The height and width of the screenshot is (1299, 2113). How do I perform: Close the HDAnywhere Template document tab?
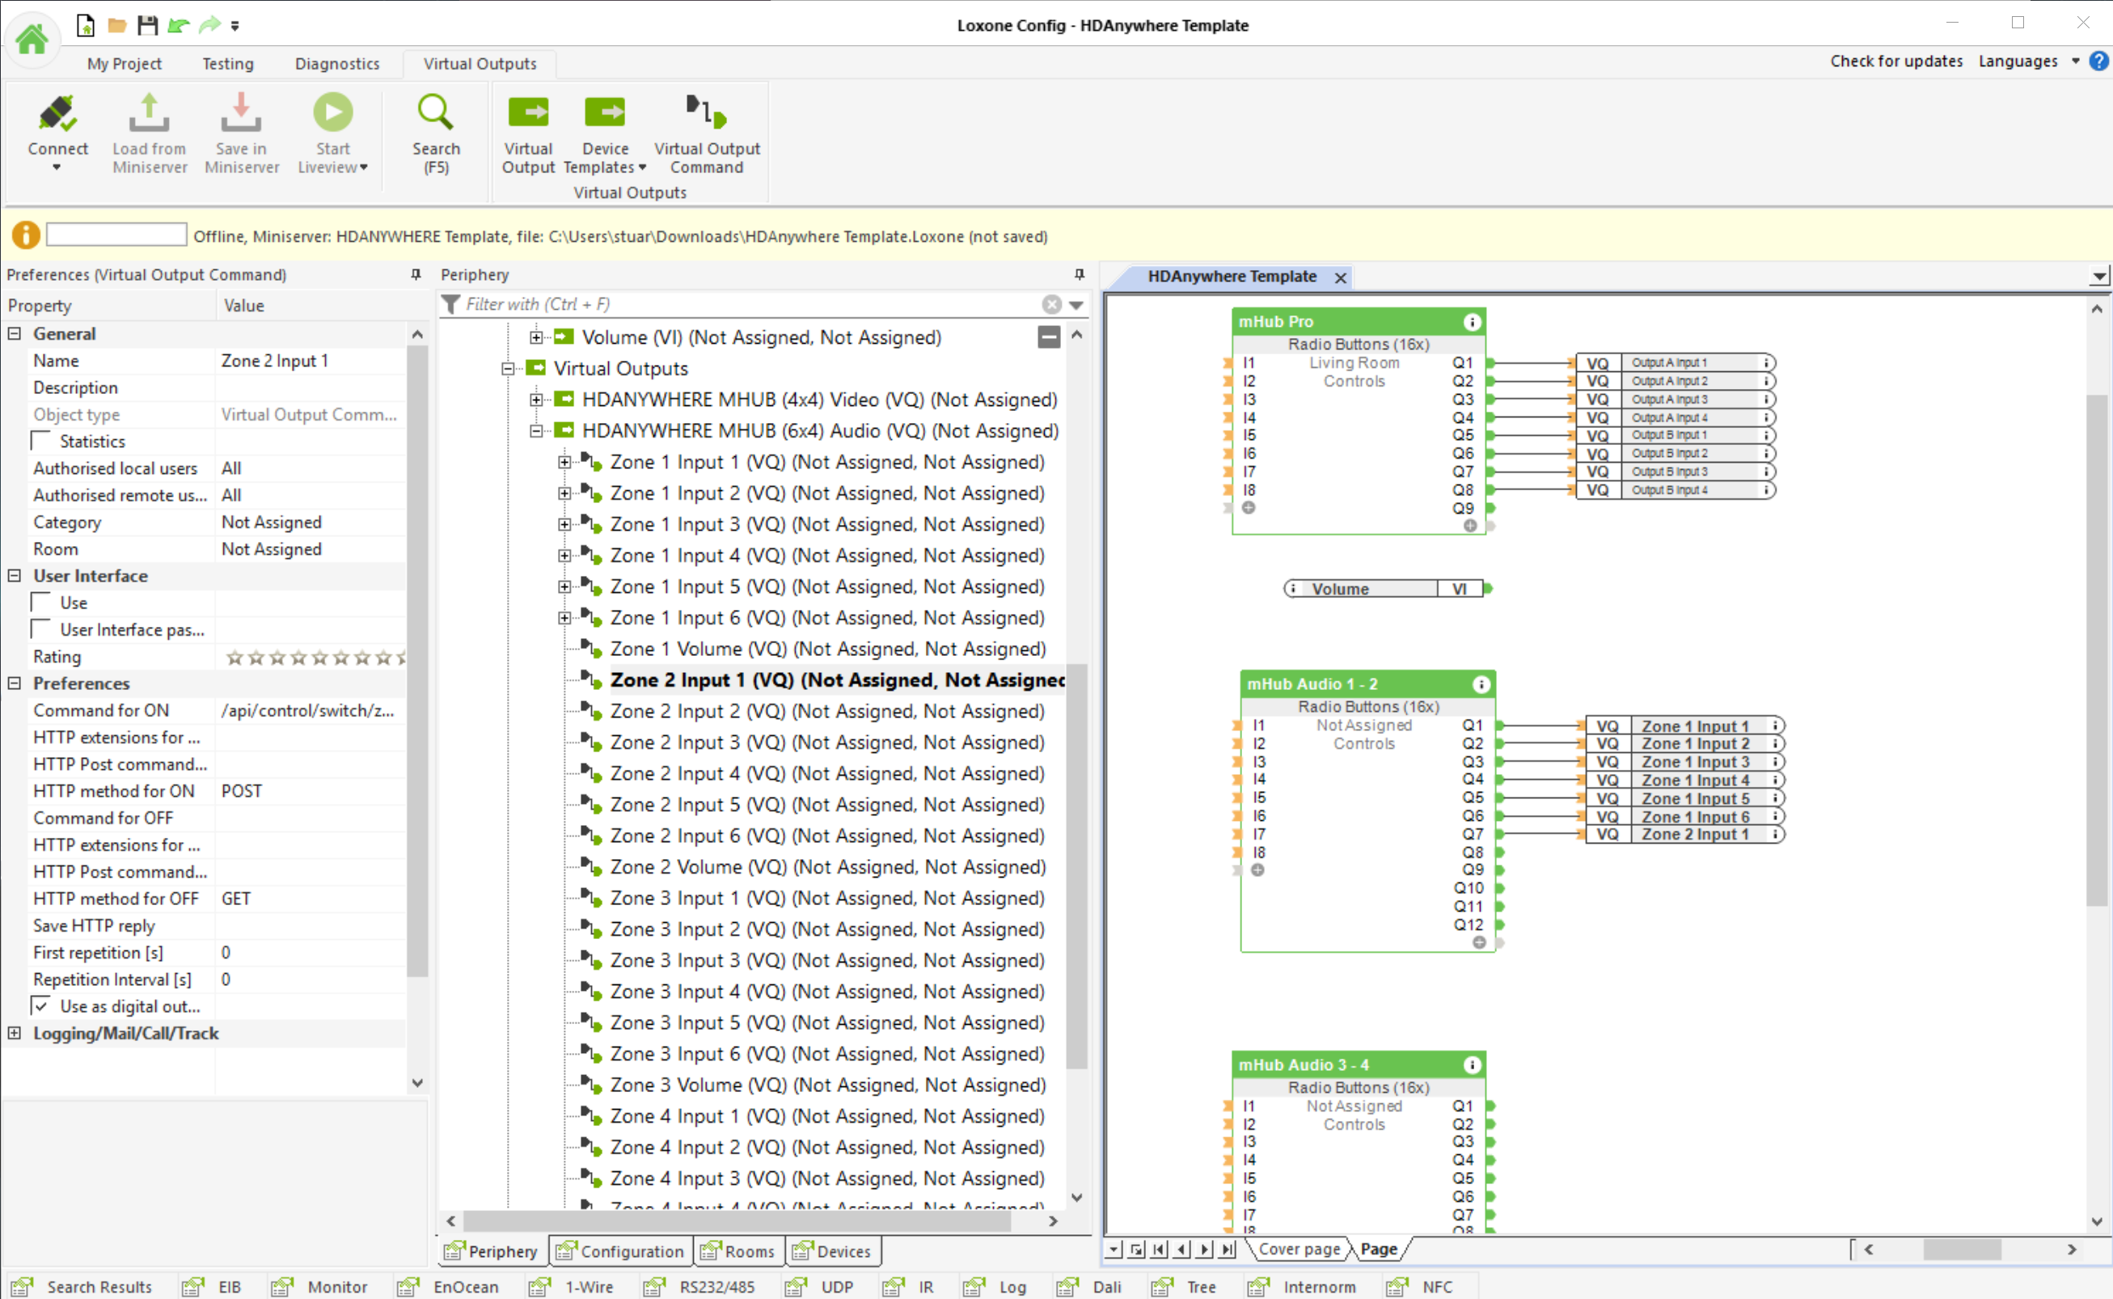pyautogui.click(x=1340, y=277)
